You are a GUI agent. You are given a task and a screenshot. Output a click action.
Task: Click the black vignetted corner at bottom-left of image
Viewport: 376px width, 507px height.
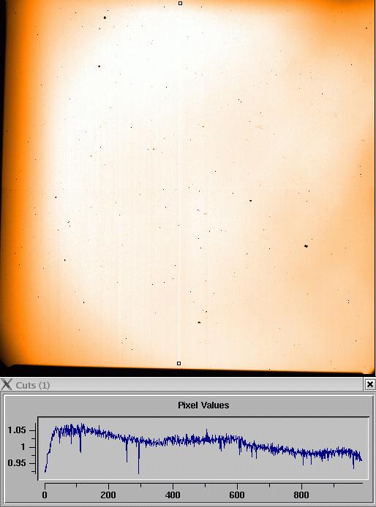6,365
